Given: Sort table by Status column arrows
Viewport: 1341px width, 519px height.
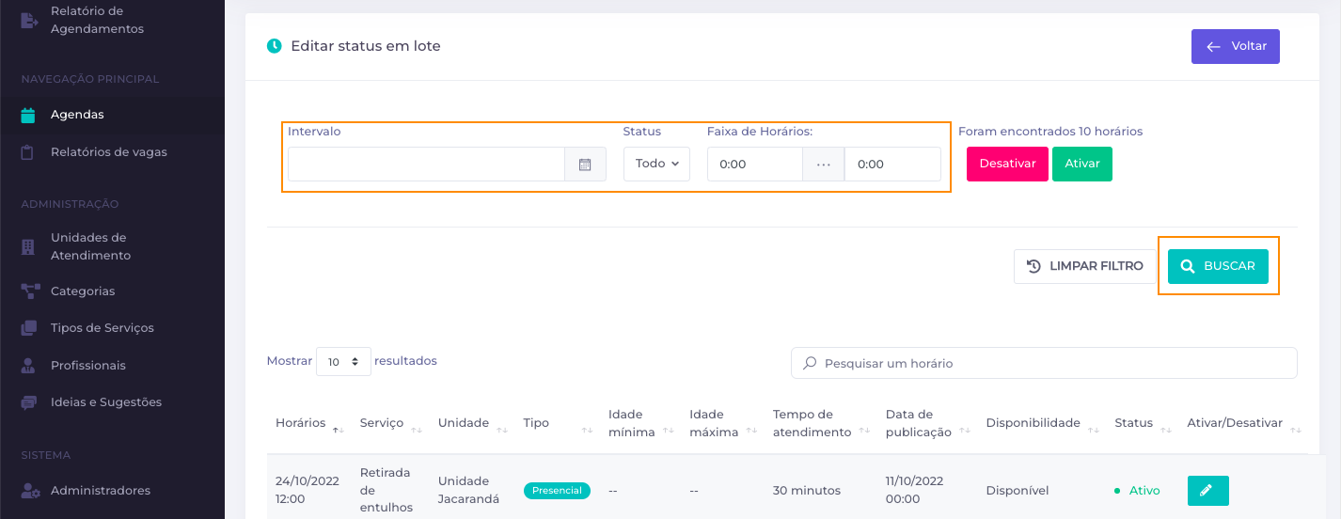Looking at the screenshot, I should (1167, 431).
